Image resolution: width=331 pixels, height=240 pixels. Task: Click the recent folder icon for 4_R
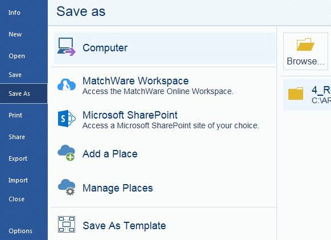[296, 93]
